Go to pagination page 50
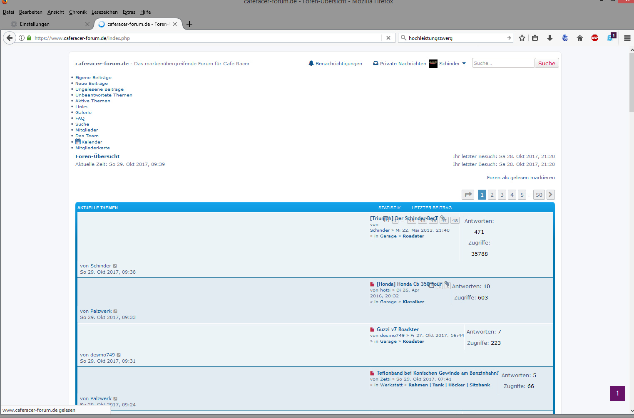This screenshot has width=634, height=418. pyautogui.click(x=539, y=195)
